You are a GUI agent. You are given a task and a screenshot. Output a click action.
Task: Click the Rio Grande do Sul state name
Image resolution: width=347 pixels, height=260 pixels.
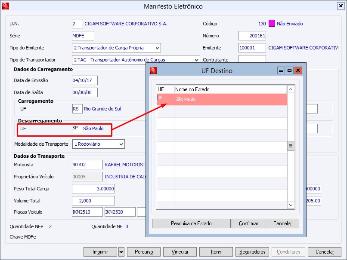tap(102, 109)
